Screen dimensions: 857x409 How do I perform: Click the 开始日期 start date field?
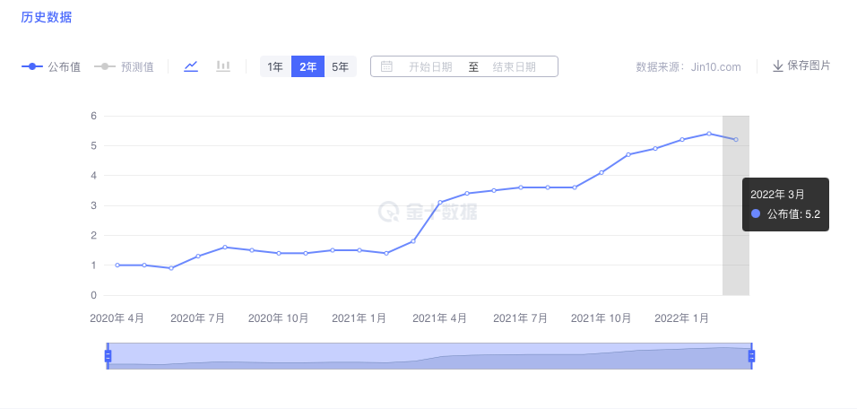coord(430,67)
